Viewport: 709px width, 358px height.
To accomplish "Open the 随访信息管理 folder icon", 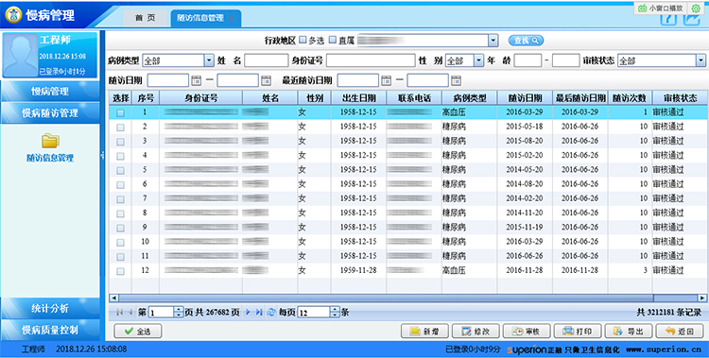I will pos(50,141).
